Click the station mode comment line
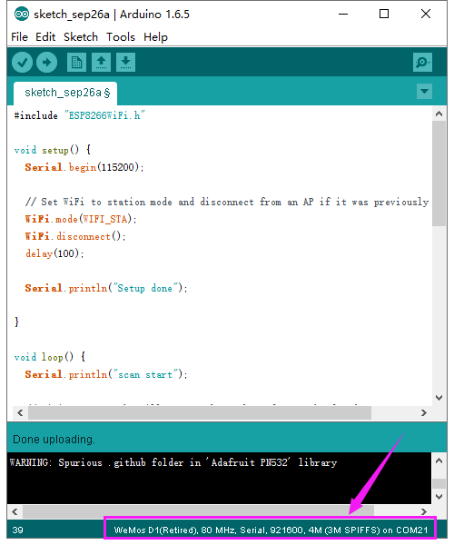Screen dimensions: 454x545 click(x=227, y=203)
